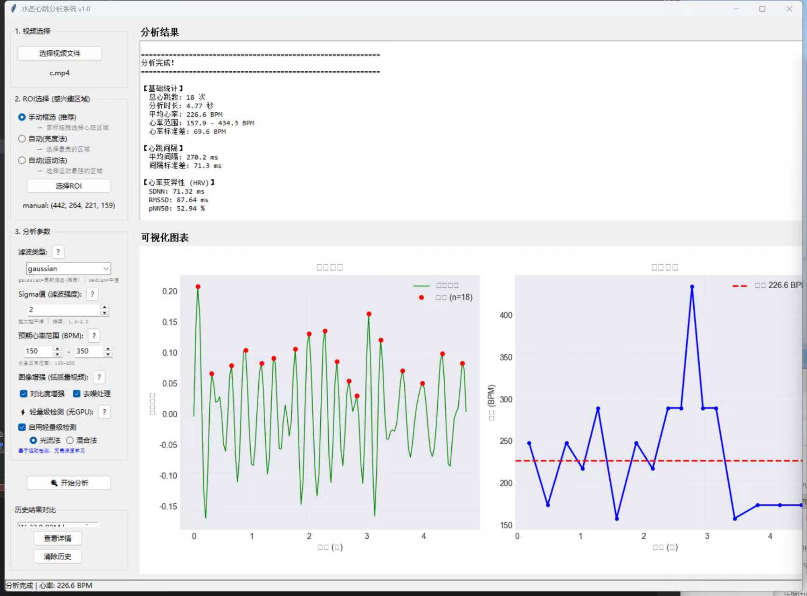Switch detection method to 混合法
The image size is (807, 596).
(x=70, y=440)
